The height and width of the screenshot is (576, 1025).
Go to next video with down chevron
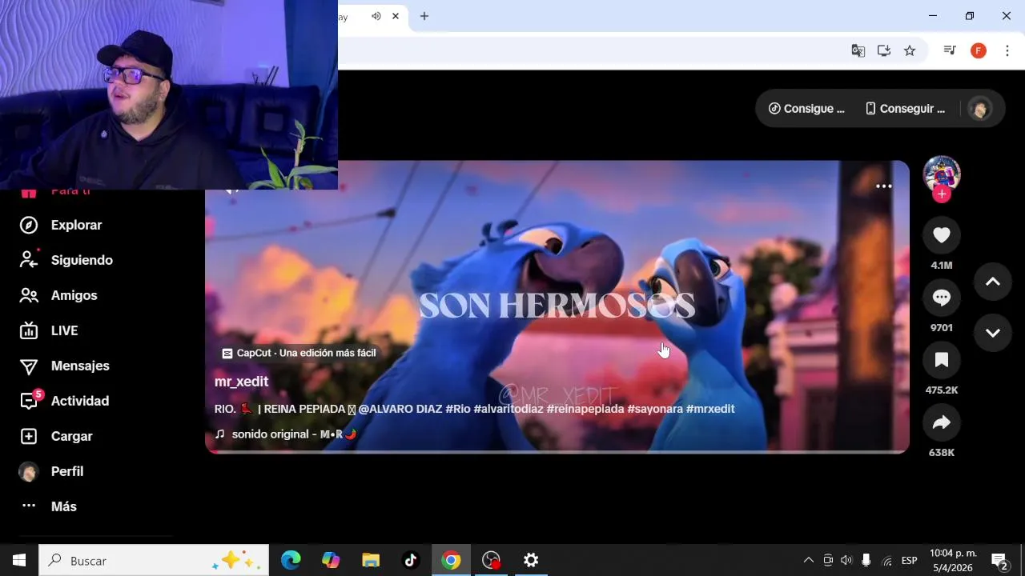tap(993, 333)
